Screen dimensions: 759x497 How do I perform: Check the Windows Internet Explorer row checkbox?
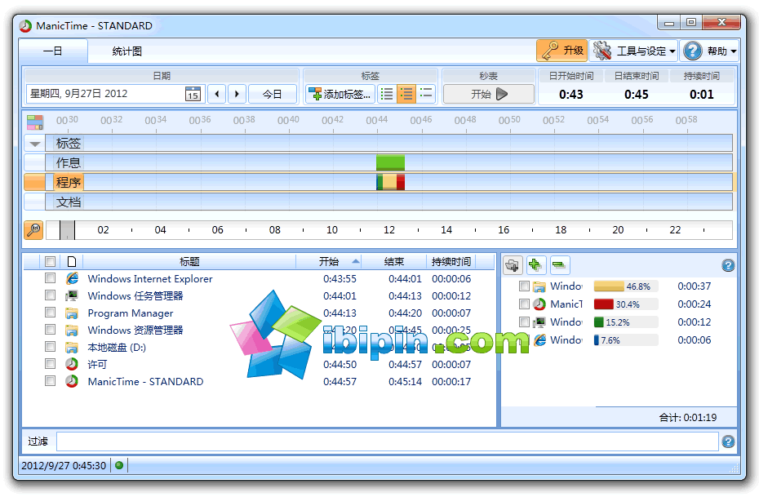pyautogui.click(x=50, y=277)
